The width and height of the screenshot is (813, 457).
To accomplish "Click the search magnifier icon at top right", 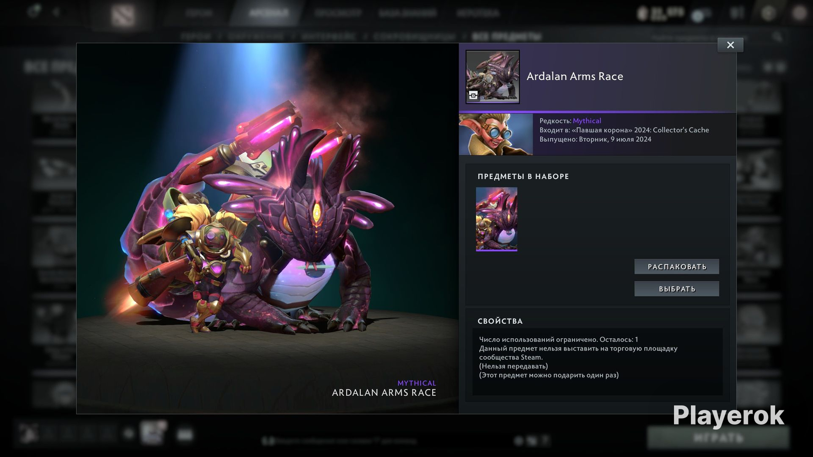I will 777,37.
